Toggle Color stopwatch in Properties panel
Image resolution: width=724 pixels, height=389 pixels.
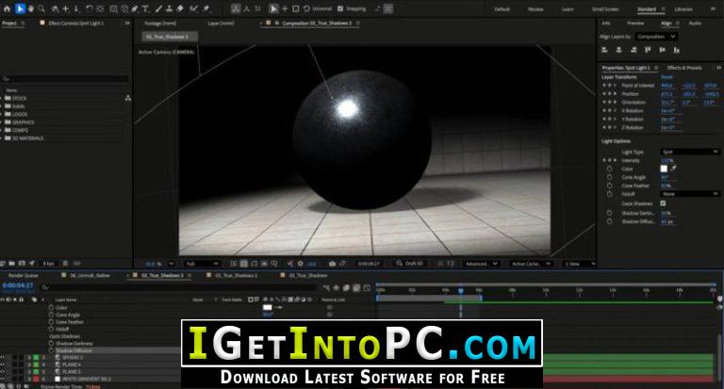coord(610,169)
